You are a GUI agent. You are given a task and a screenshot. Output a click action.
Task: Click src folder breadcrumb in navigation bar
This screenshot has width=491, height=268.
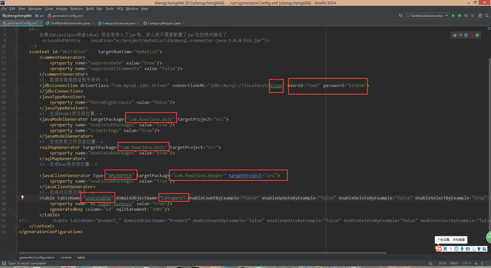pos(40,16)
